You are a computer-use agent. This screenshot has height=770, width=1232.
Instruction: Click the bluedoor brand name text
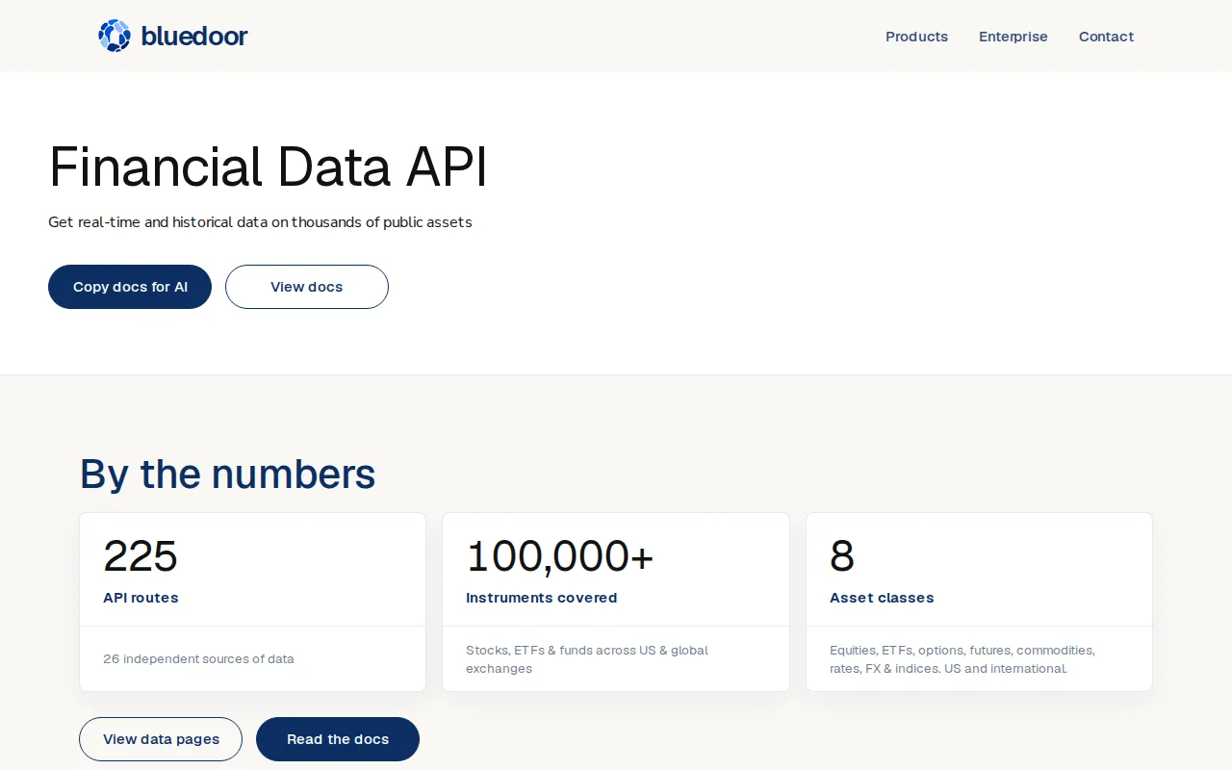pos(194,37)
